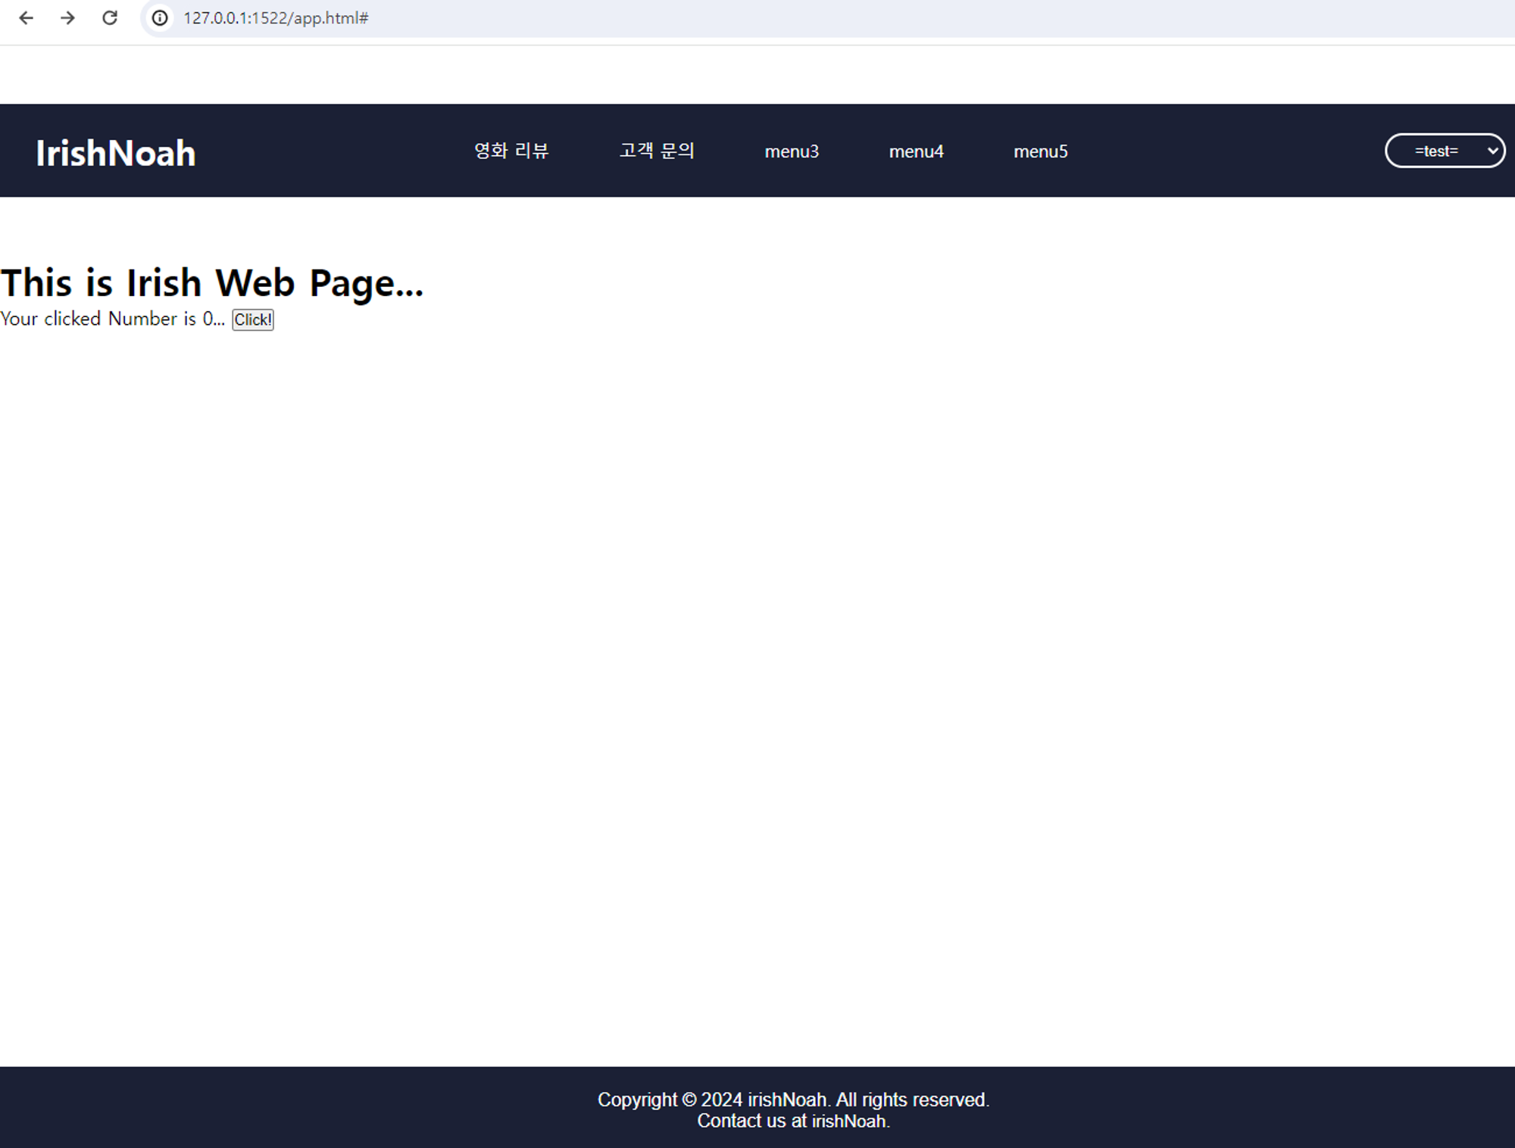The height and width of the screenshot is (1148, 1515).
Task: Open the 영화 리뷰 menu
Action: (511, 151)
